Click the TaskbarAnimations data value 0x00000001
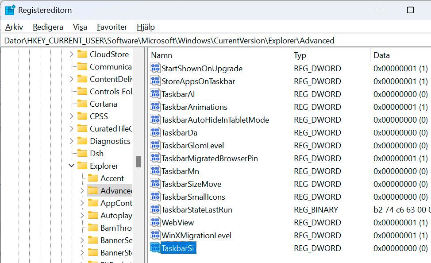This screenshot has width=431, height=263. [x=400, y=107]
